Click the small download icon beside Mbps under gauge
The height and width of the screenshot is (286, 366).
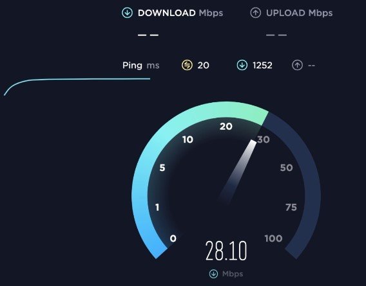[x=213, y=274]
